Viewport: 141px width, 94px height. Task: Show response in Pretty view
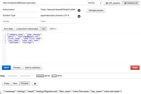[x=7, y=84]
